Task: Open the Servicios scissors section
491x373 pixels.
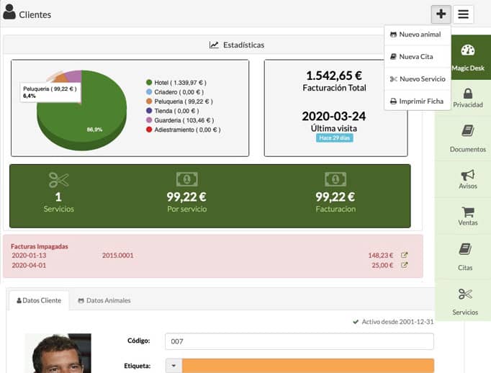Action: click(x=465, y=301)
